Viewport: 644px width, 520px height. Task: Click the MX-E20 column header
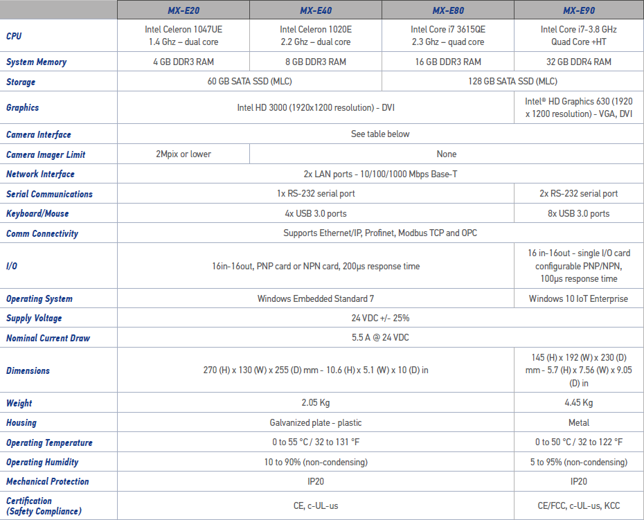click(x=184, y=10)
